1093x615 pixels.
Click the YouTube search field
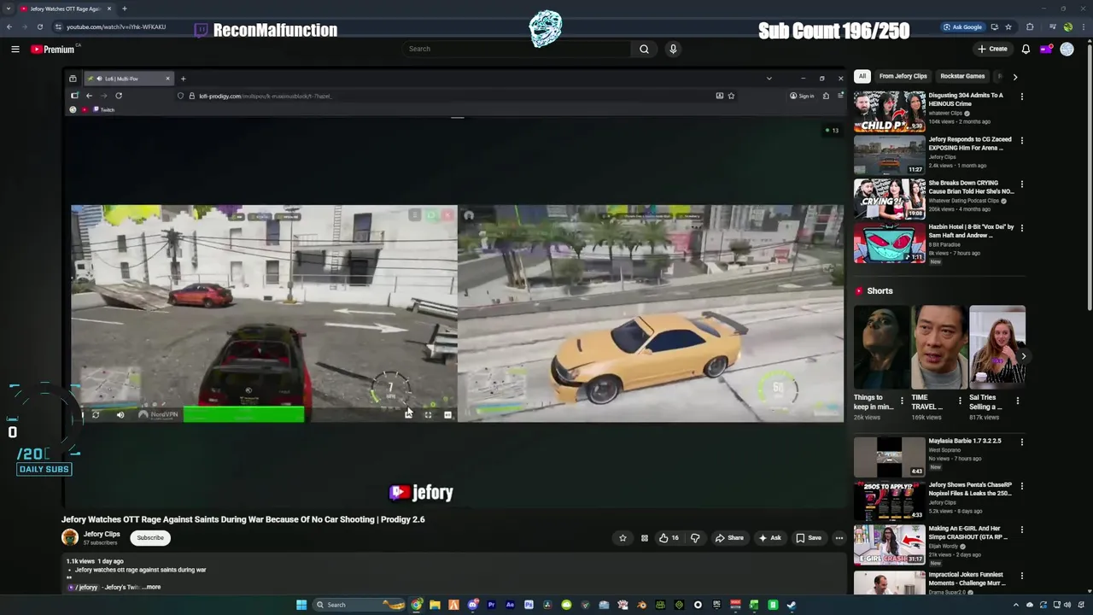(516, 49)
